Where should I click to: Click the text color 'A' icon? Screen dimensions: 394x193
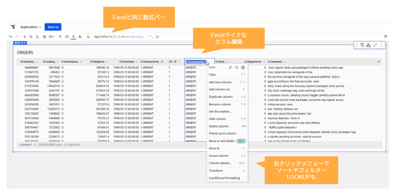pyautogui.click(x=73, y=37)
